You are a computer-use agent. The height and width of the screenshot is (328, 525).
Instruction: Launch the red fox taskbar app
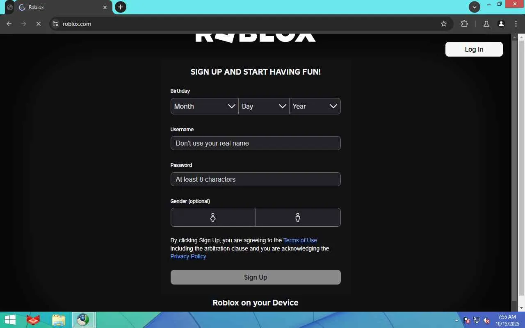33,320
